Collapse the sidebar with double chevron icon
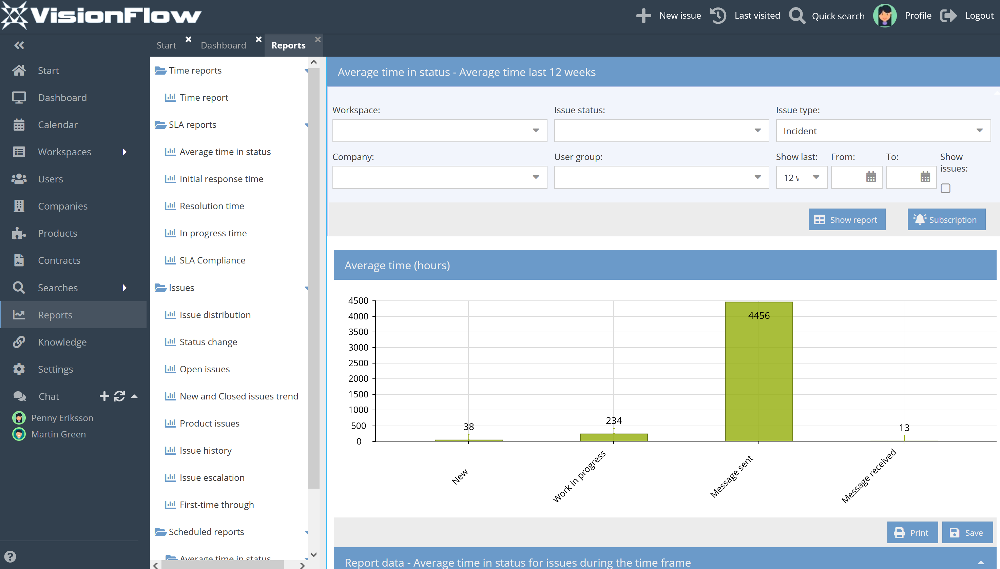This screenshot has height=569, width=1000. point(19,45)
